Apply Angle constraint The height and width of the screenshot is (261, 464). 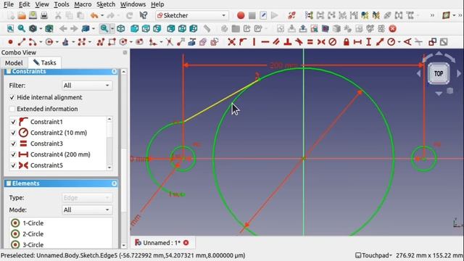[x=407, y=42]
